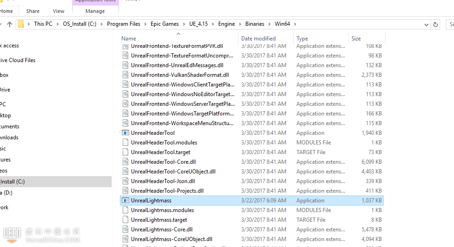
Task: Click the UnrealFrontend-WorkspaceMenuStructu... file icon
Action: 125,123
